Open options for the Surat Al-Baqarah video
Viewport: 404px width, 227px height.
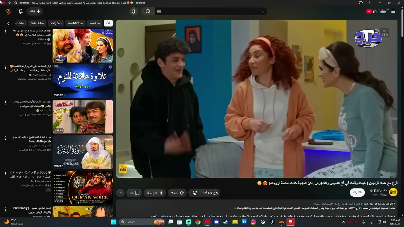[x=5, y=138]
